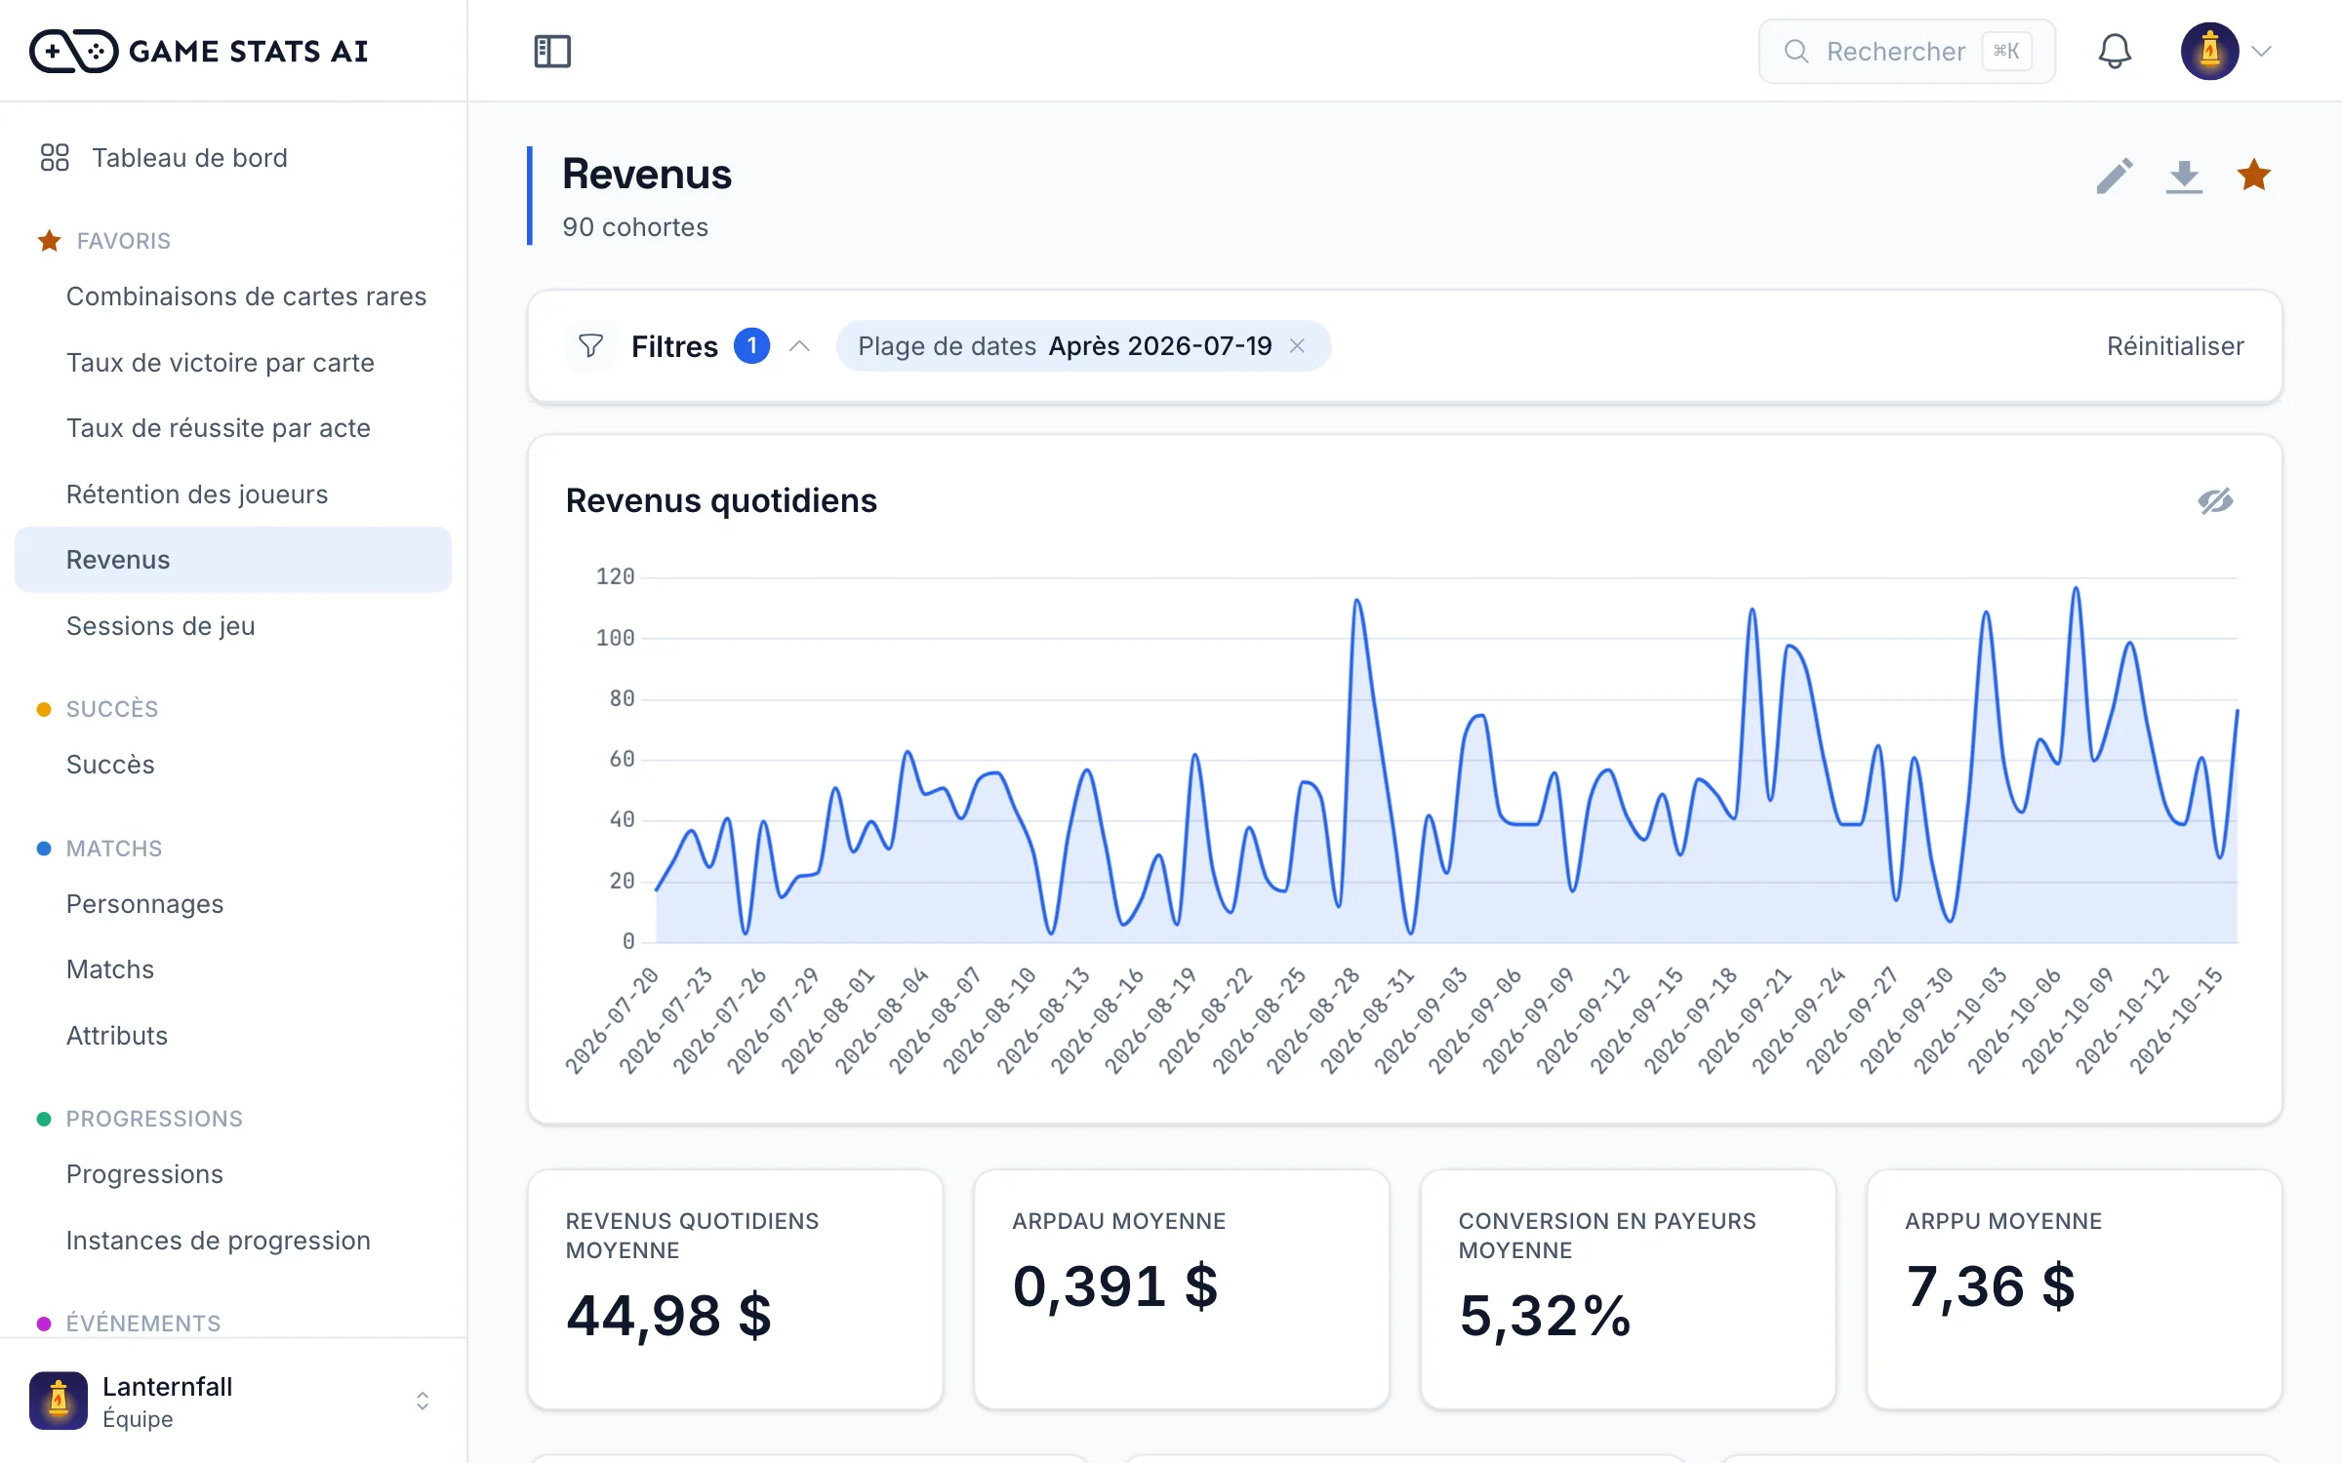The height and width of the screenshot is (1463, 2342).
Task: Click the user avatar at top right
Action: click(x=2209, y=51)
